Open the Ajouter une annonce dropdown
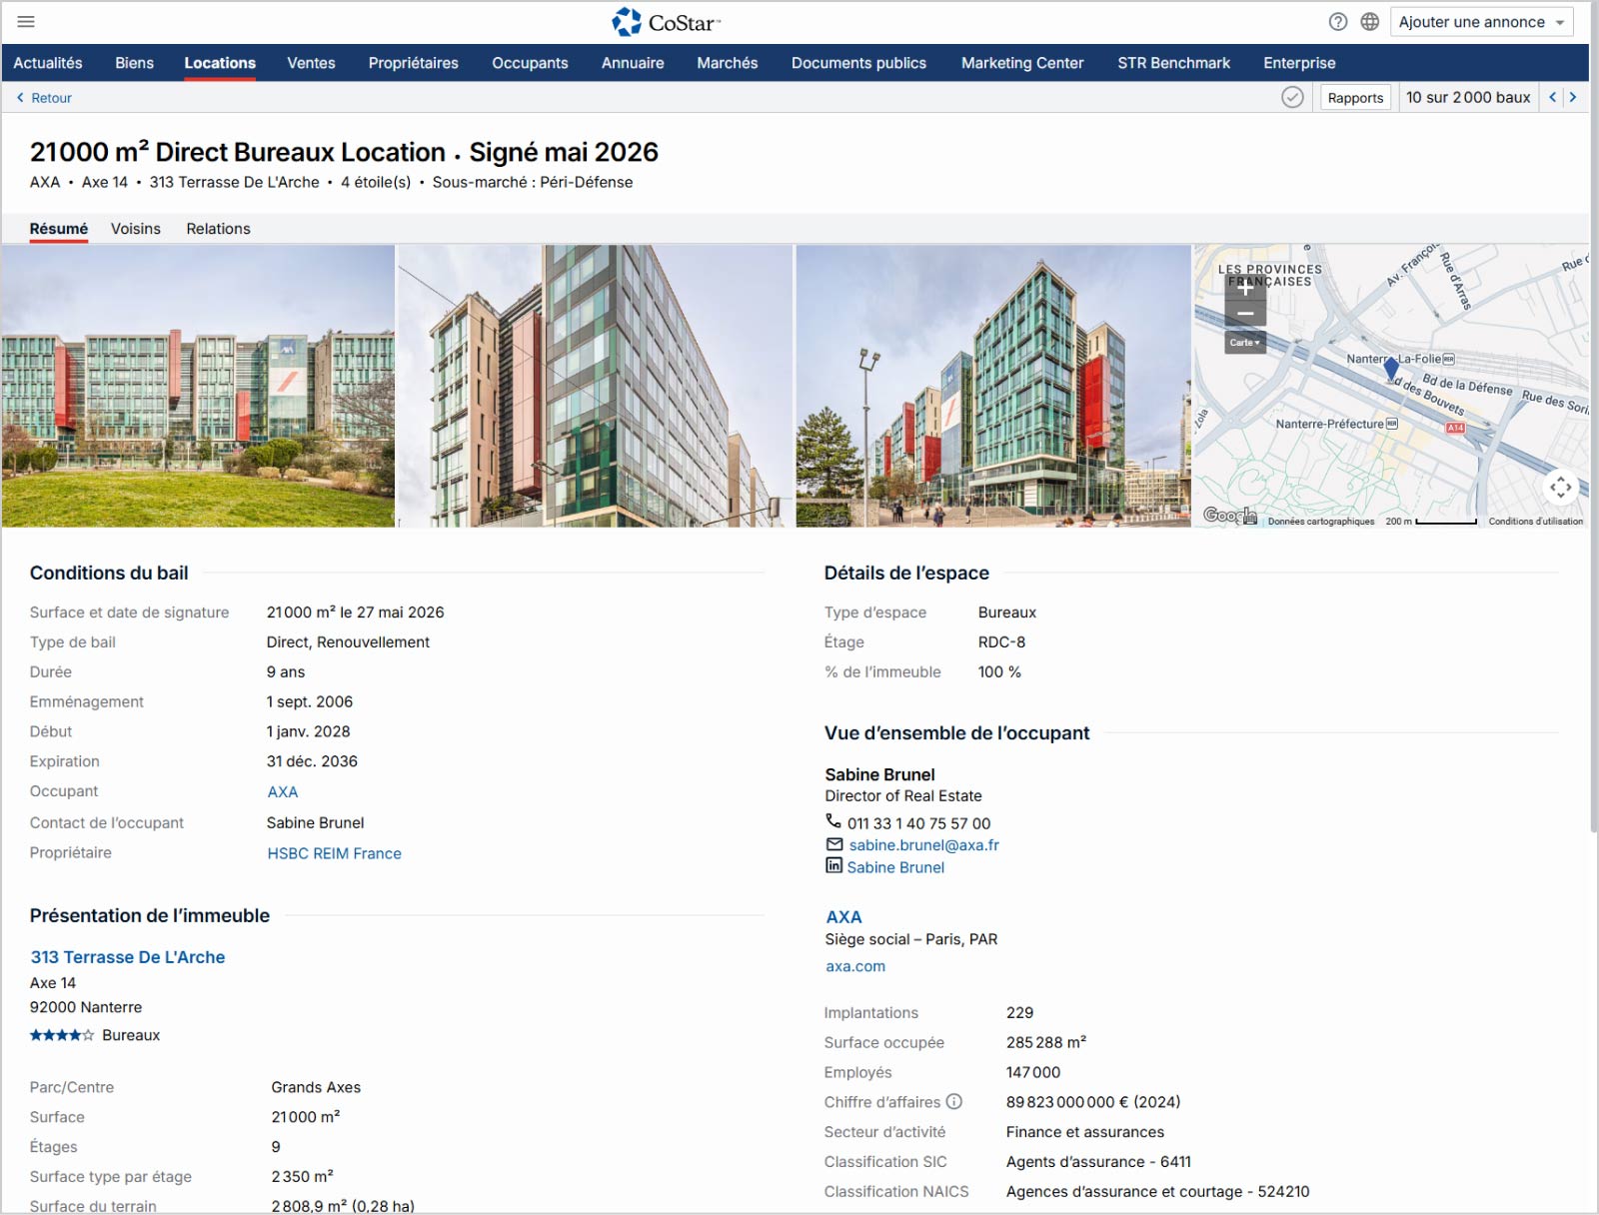The height and width of the screenshot is (1215, 1599). pos(1481,22)
